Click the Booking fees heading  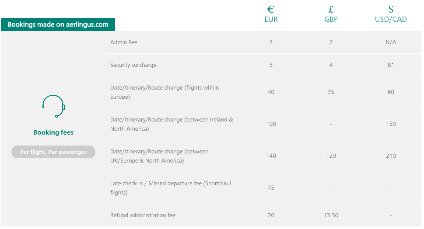click(x=53, y=132)
